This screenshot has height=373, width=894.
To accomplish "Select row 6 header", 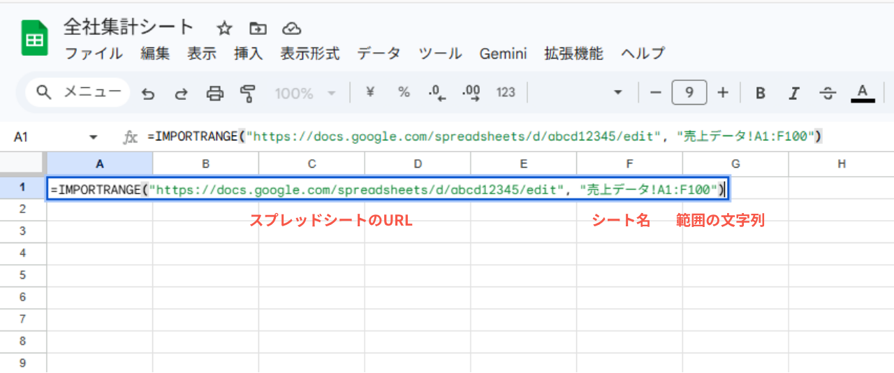I will pyautogui.click(x=23, y=298).
